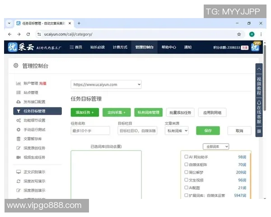Viewport: 271px width, 217px height.
Task: Click the 定向采集 + button
Action: pyautogui.click(x=117, y=113)
